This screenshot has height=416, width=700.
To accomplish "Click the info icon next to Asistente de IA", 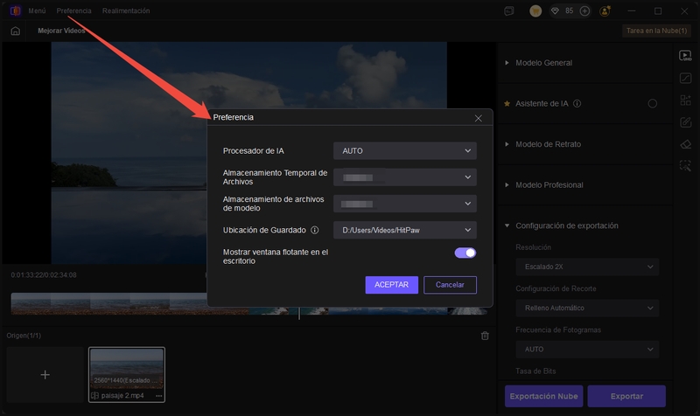I will coord(577,103).
